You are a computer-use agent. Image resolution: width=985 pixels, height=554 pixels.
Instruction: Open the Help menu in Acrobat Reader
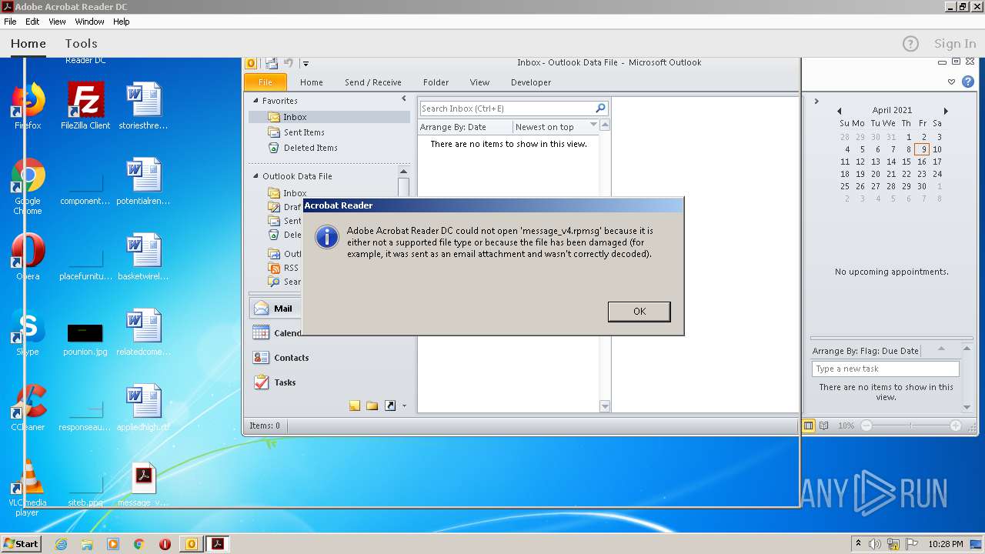[x=122, y=22]
